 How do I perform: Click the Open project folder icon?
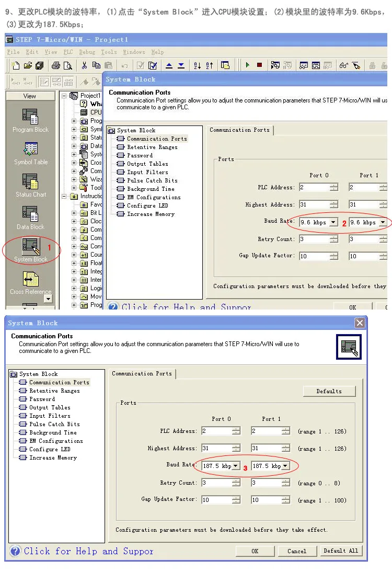point(28,66)
